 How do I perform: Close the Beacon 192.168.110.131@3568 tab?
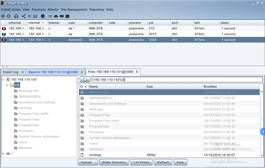tap(82, 72)
